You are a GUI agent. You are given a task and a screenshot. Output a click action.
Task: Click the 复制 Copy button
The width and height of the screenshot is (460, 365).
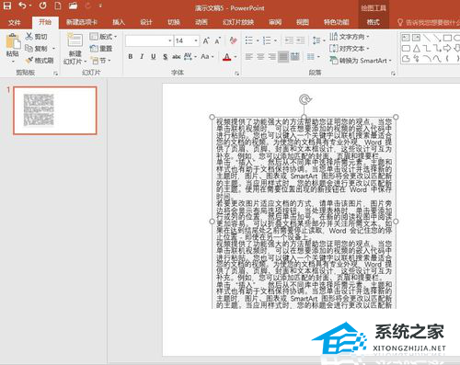(37, 49)
